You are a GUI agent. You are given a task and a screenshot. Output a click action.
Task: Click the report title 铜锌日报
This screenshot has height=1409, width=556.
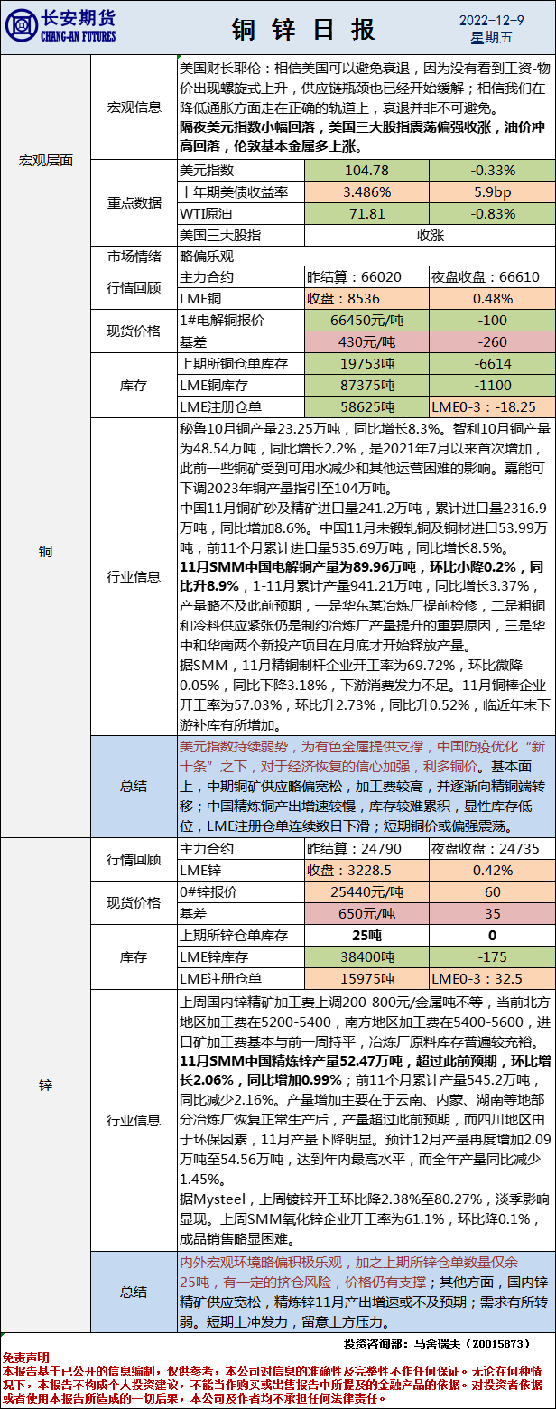point(303,30)
